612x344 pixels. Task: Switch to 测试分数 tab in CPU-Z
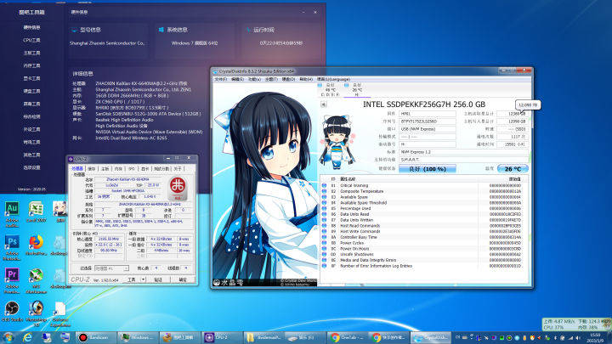pyautogui.click(x=161, y=168)
